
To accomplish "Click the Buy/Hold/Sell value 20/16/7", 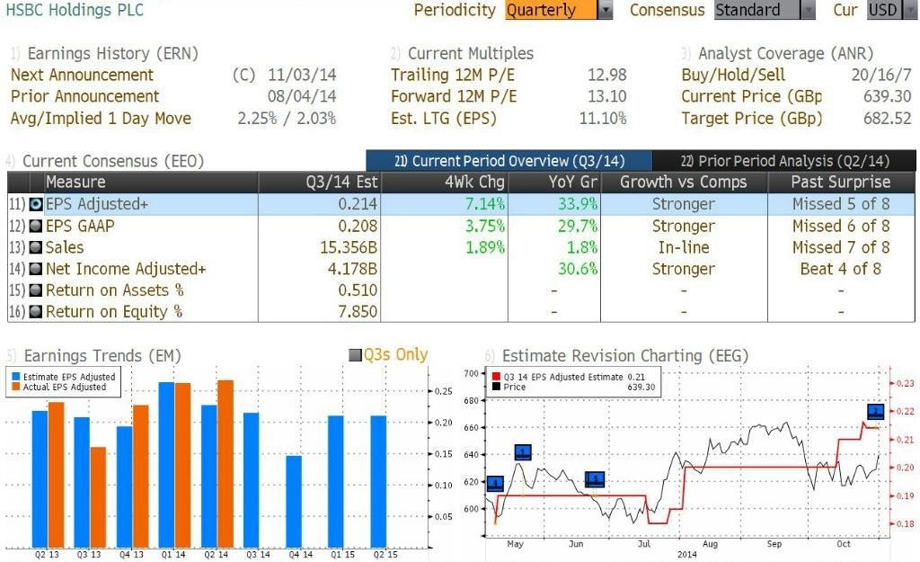I will (x=882, y=76).
